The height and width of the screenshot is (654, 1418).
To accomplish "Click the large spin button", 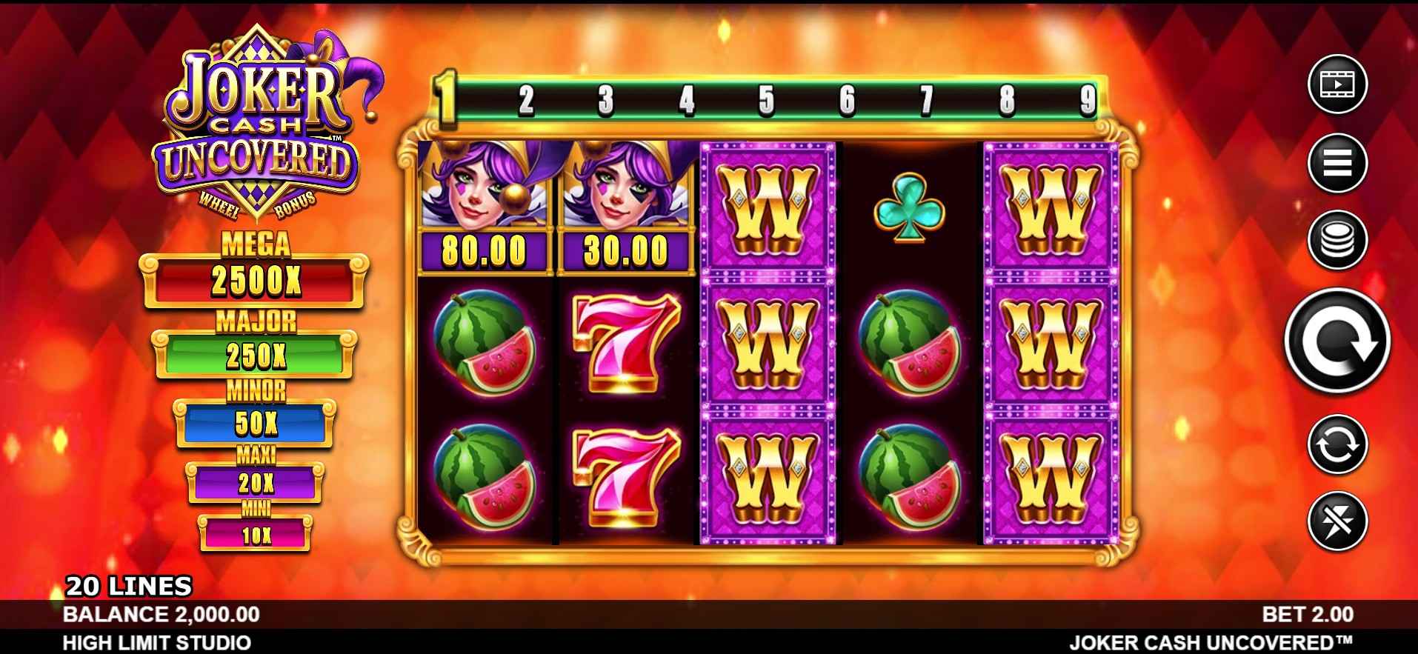I will (x=1337, y=341).
